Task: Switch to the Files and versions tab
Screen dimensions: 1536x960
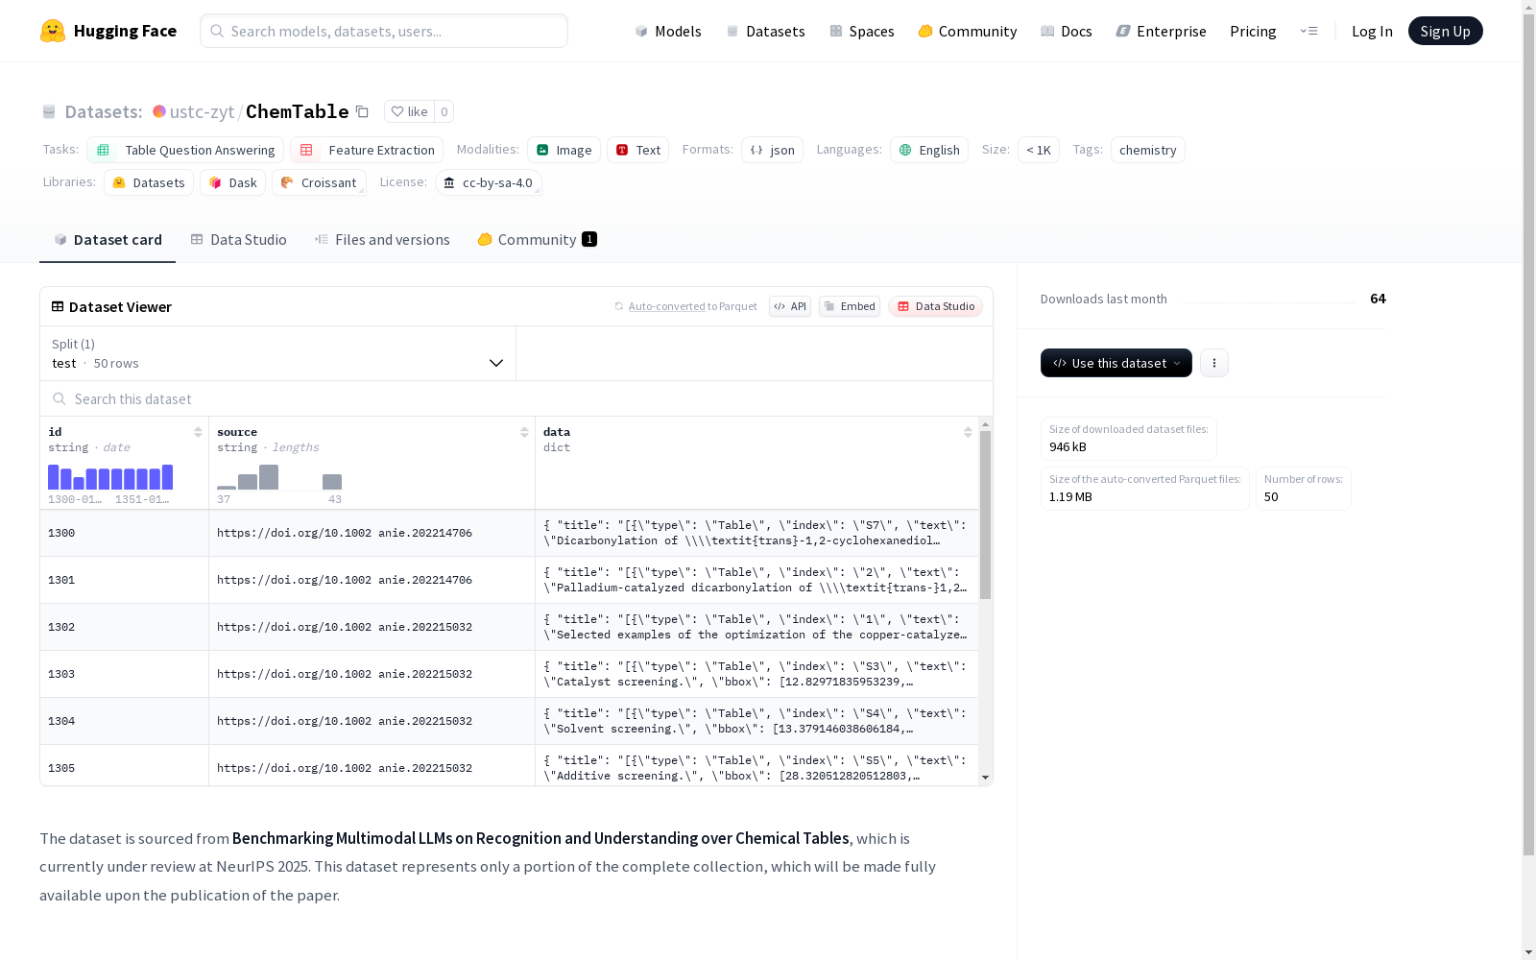Action: point(382,240)
